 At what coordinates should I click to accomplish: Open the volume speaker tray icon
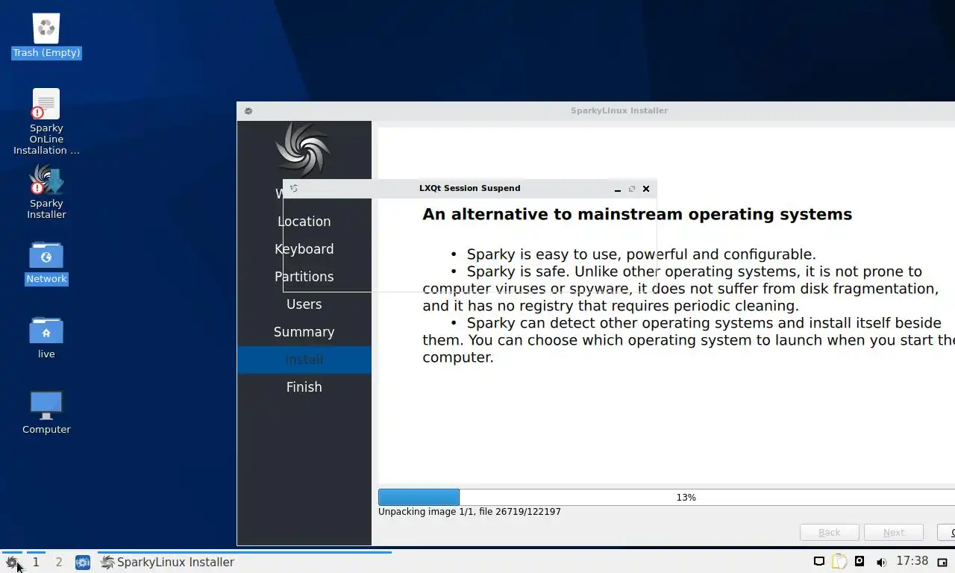880,562
